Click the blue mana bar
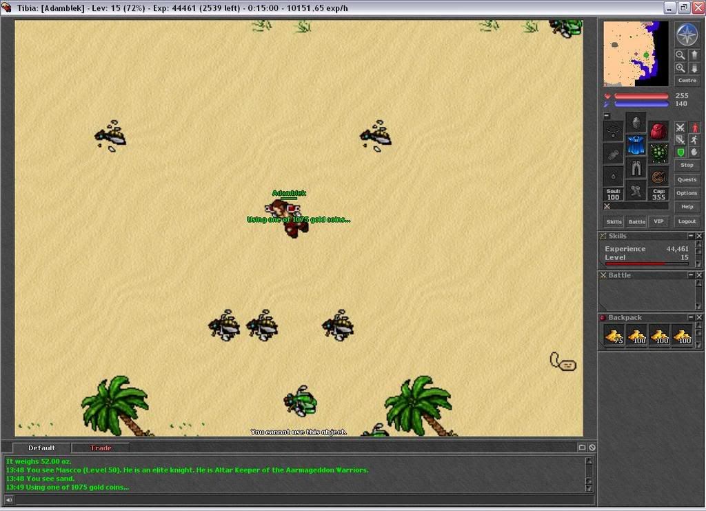This screenshot has height=511, width=706. 641,104
